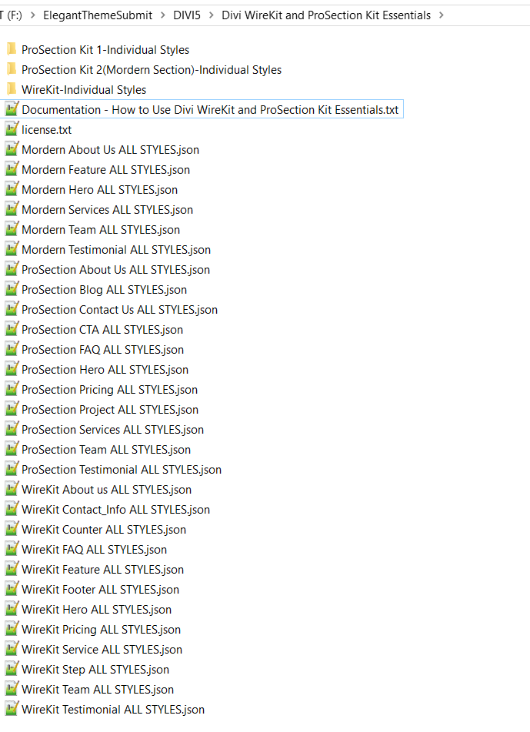
Task: Select WireKit Testimonial ALL STYLES.json name
Action: point(114,710)
